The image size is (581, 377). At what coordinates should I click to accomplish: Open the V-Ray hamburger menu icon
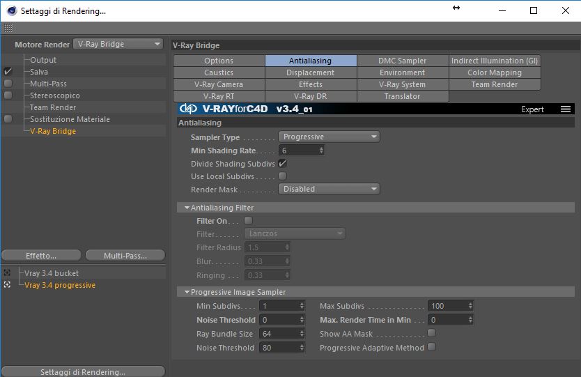[x=566, y=109]
